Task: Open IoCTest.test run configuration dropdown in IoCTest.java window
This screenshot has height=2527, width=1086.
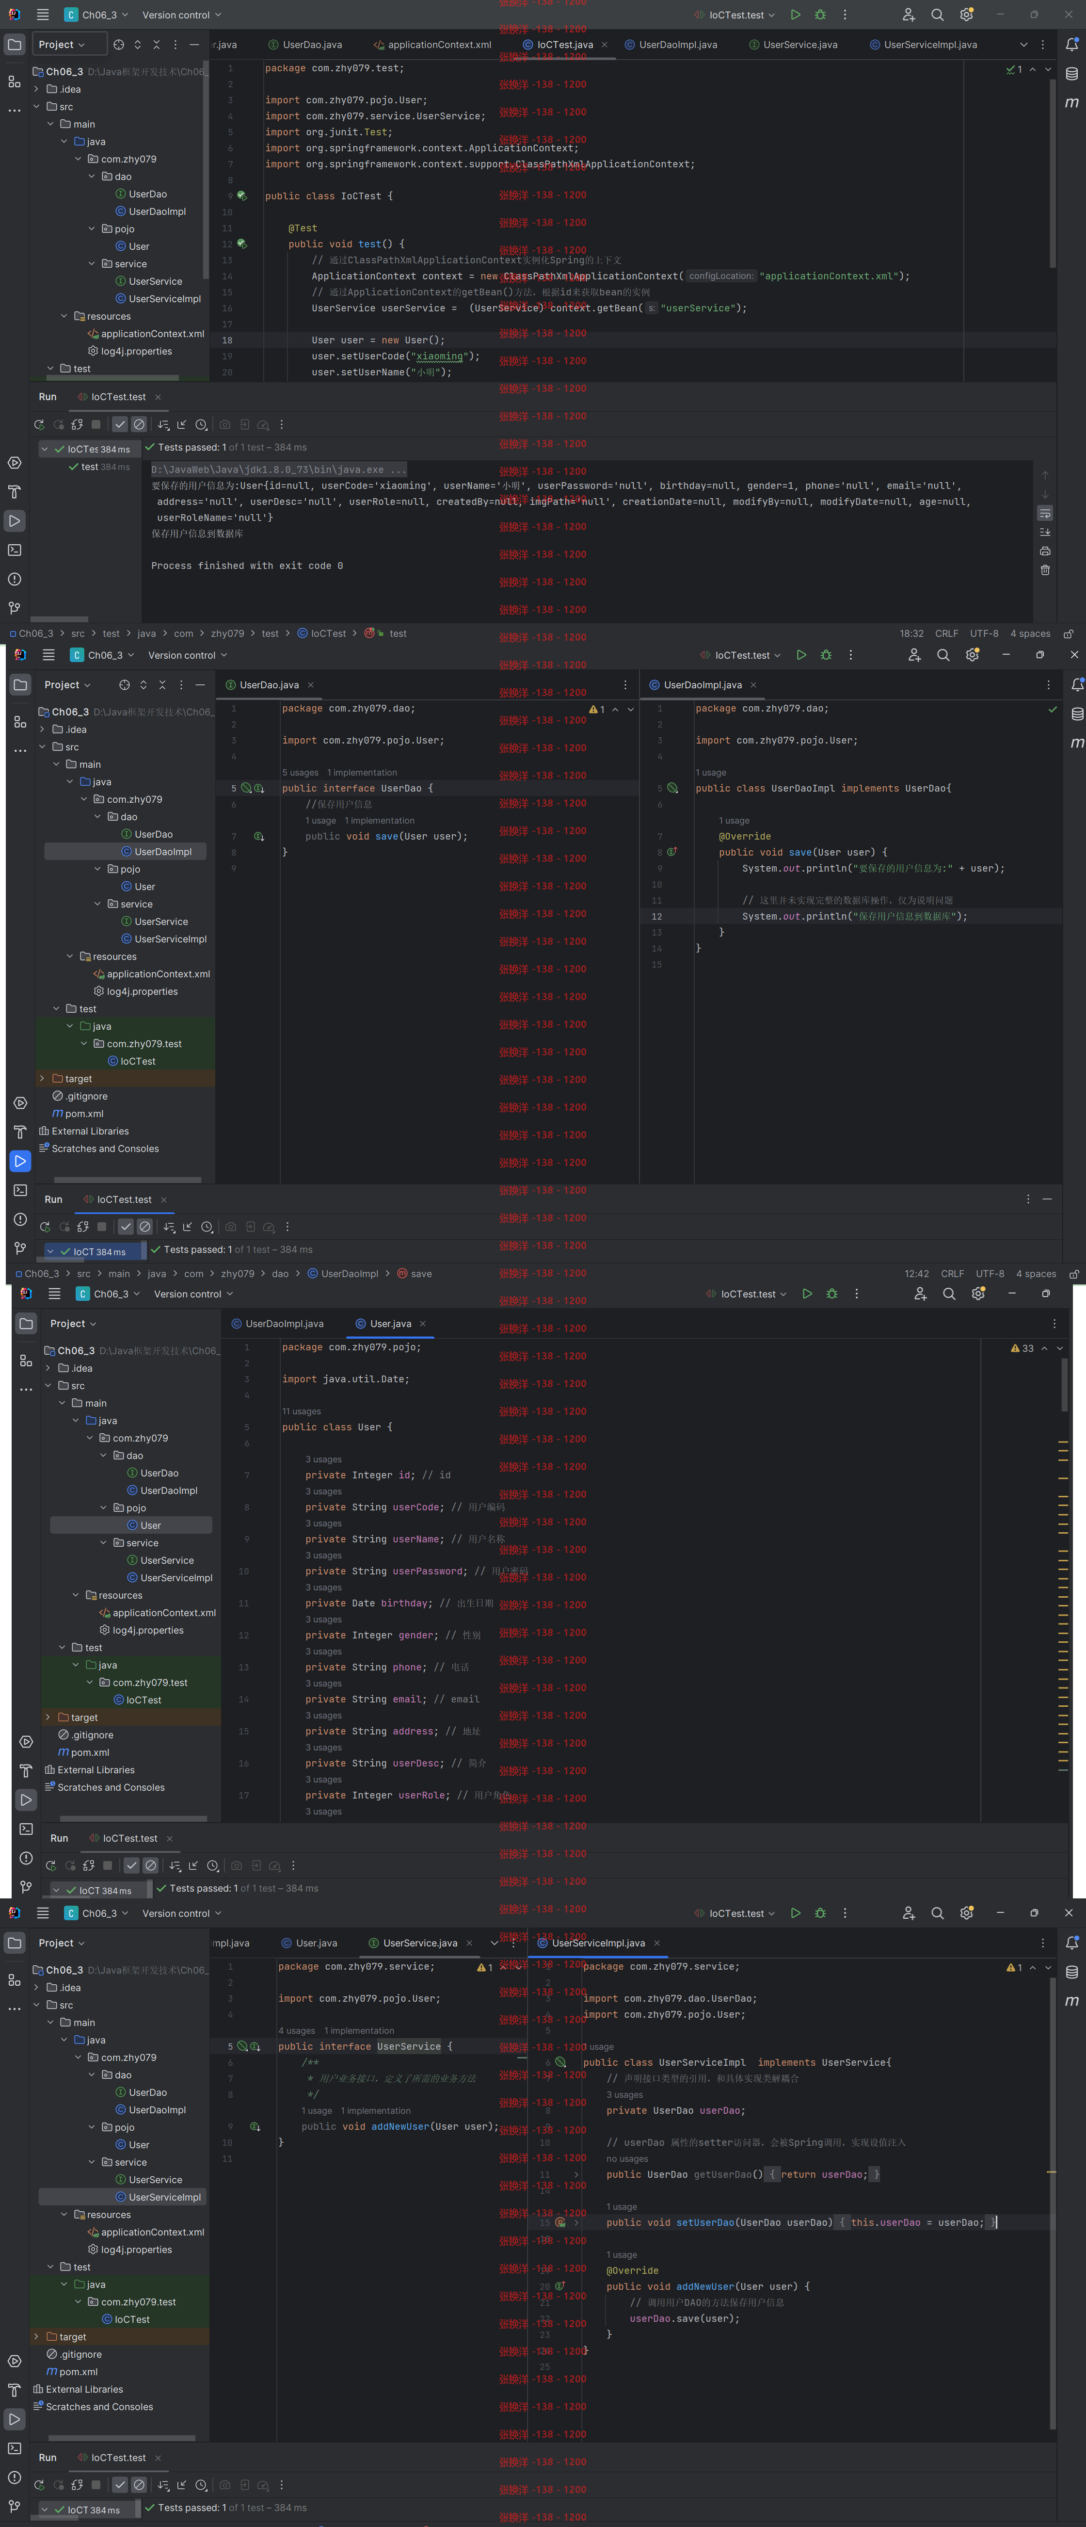Action: click(735, 15)
